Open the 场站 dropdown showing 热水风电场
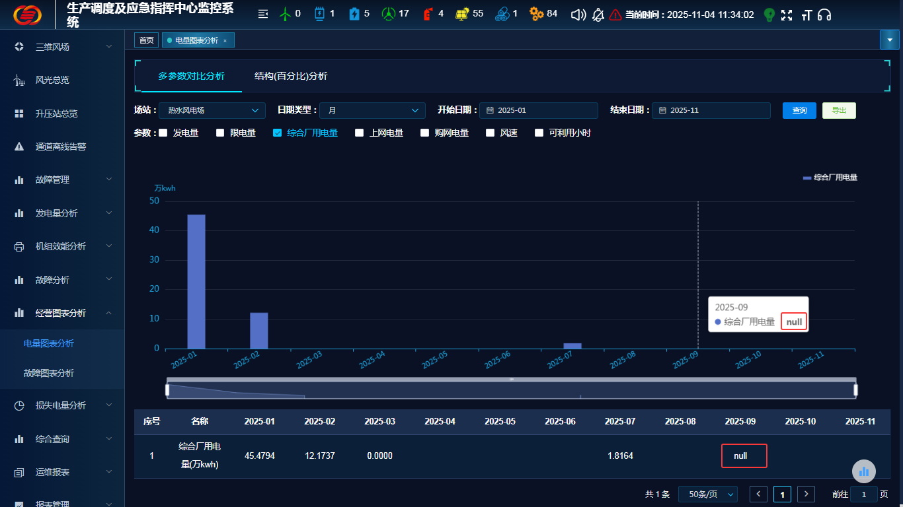 212,110
